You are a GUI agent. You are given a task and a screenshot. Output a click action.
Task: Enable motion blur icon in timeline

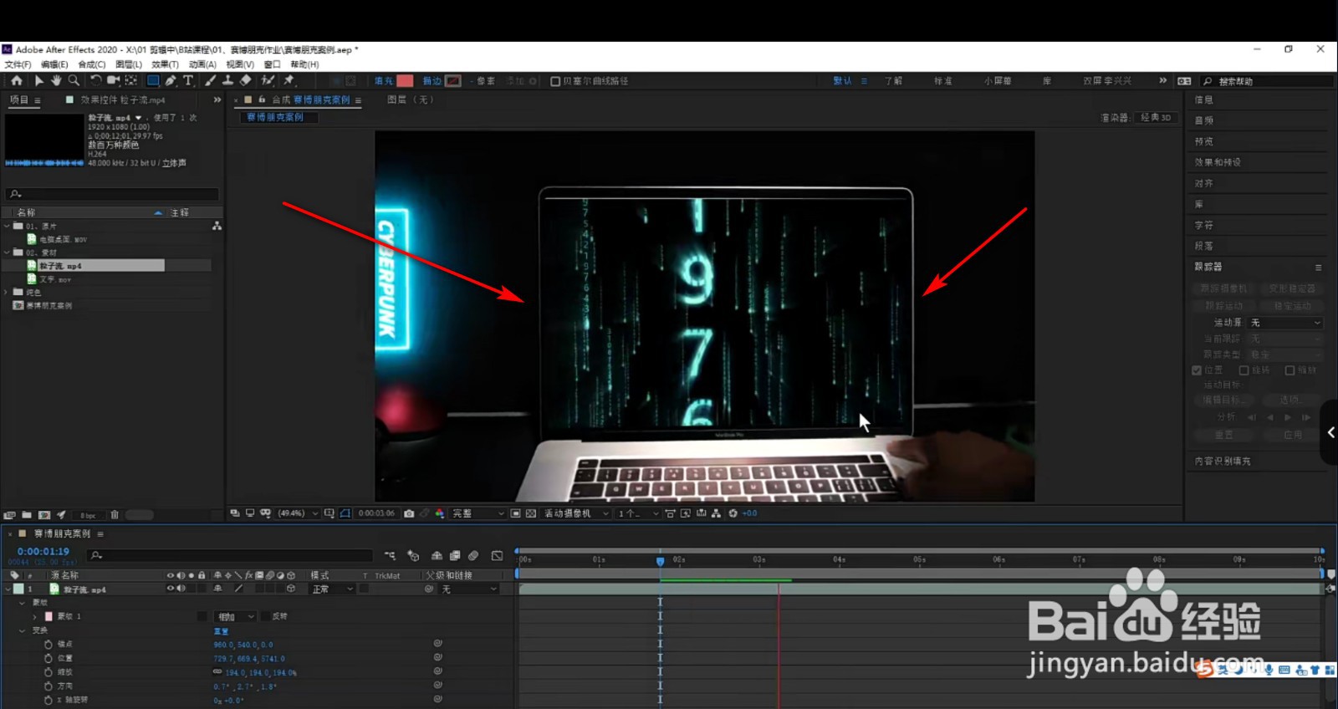(473, 555)
